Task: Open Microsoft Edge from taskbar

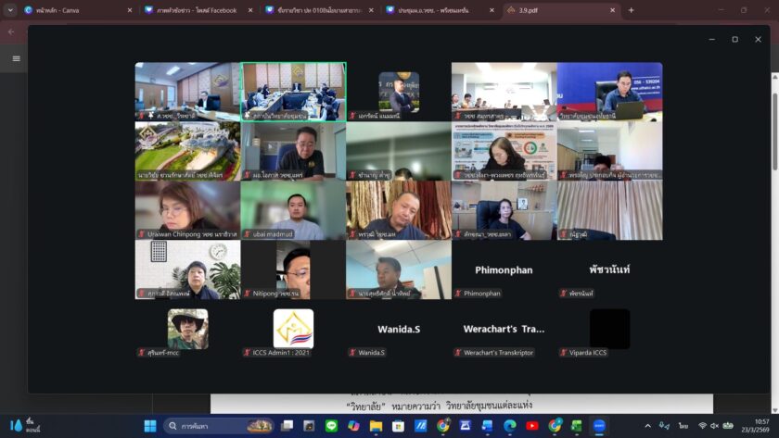Action: tap(510, 426)
